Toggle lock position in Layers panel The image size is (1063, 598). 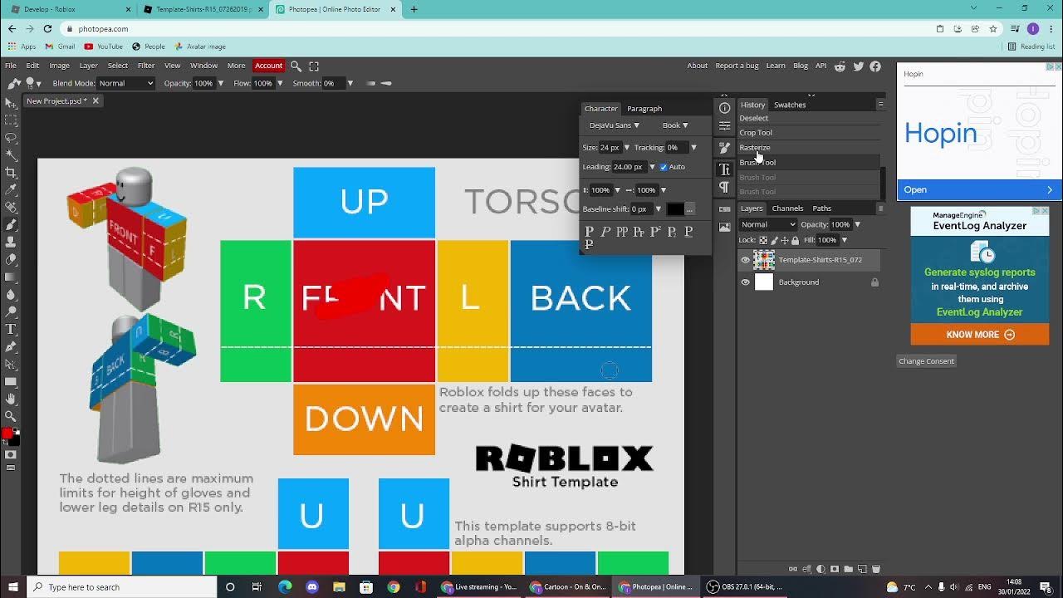click(785, 240)
